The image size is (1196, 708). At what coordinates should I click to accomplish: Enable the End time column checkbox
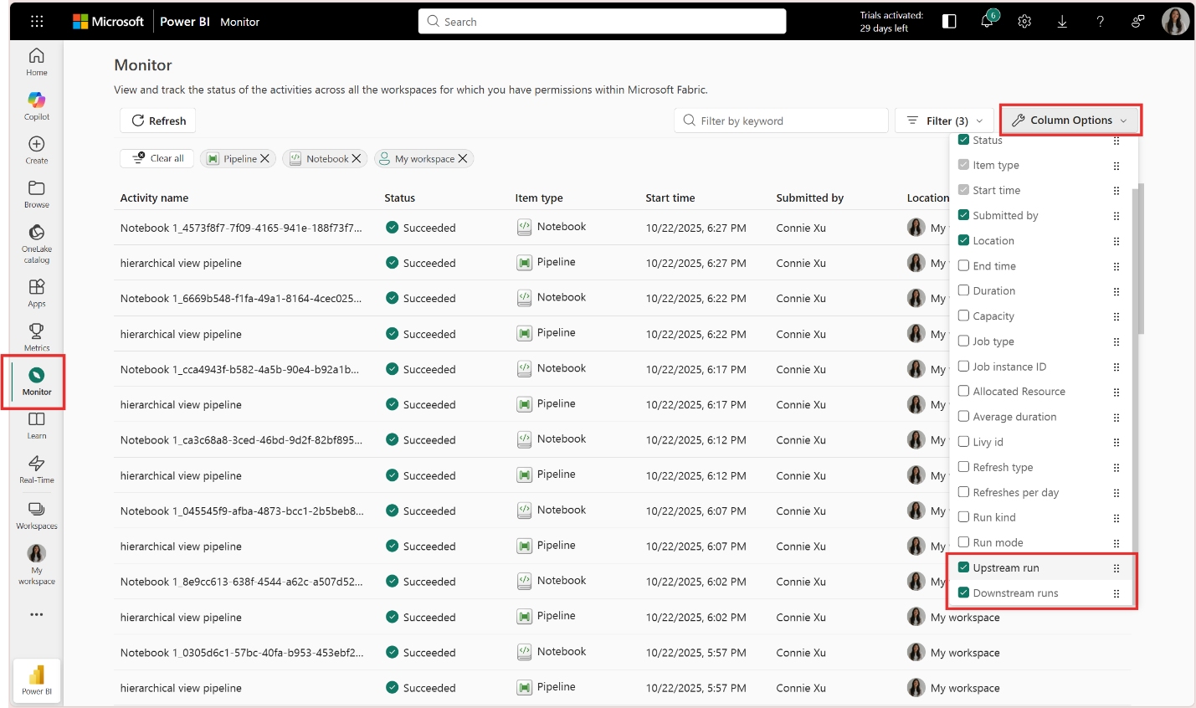(x=963, y=266)
